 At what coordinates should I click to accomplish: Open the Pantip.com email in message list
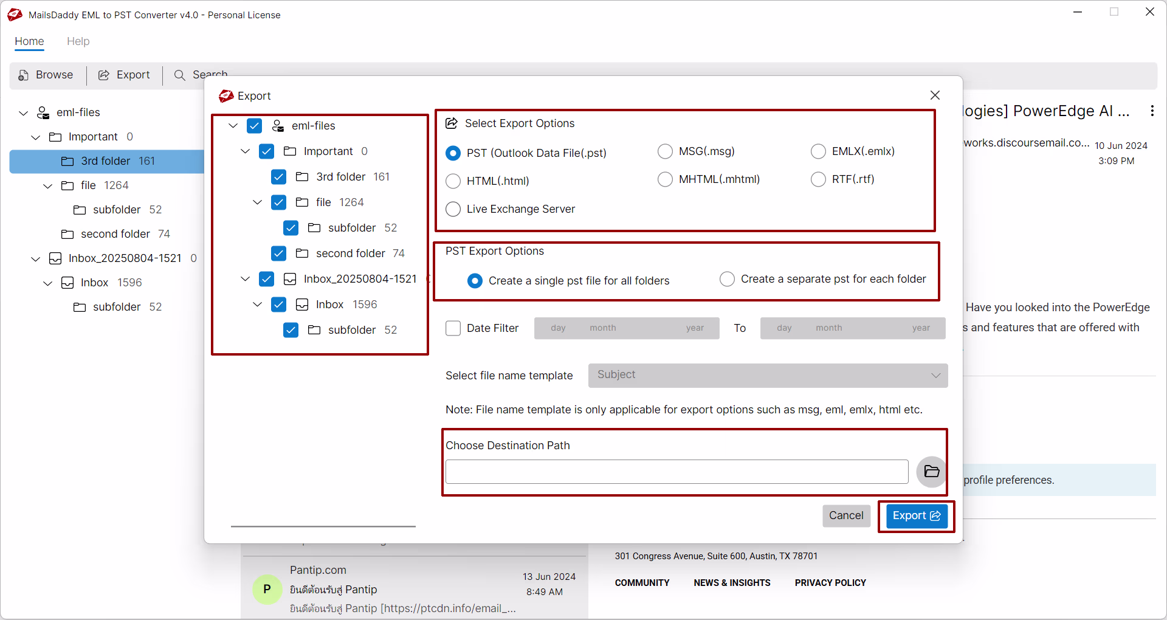[x=415, y=588]
